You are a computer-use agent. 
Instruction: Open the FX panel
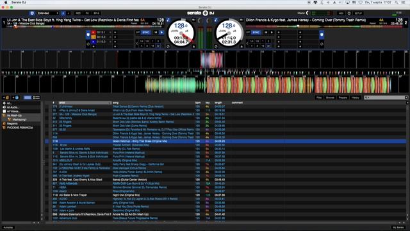pos(87,13)
